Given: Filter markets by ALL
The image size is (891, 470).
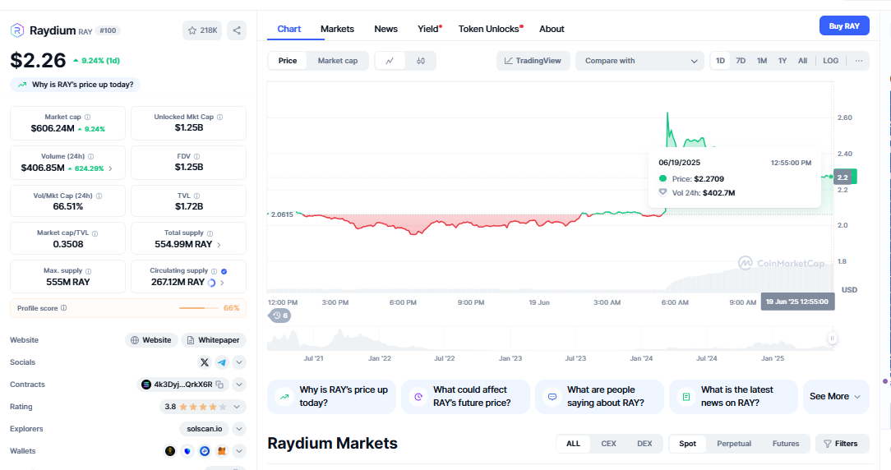Looking at the screenshot, I should point(574,444).
